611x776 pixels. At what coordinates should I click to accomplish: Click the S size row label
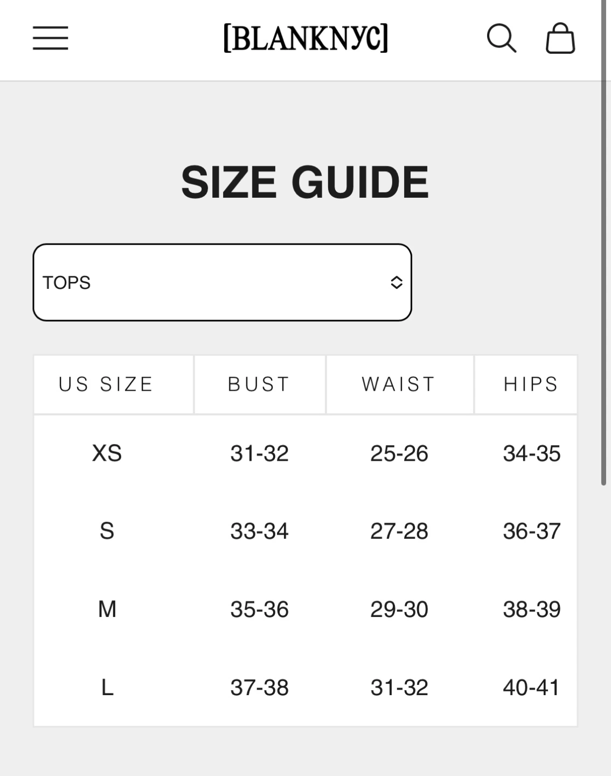(107, 531)
